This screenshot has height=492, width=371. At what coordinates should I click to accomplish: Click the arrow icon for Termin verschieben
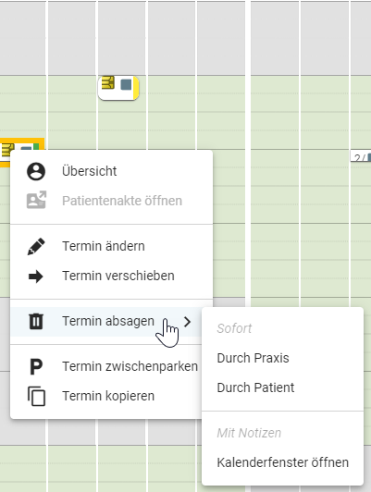[36, 277]
